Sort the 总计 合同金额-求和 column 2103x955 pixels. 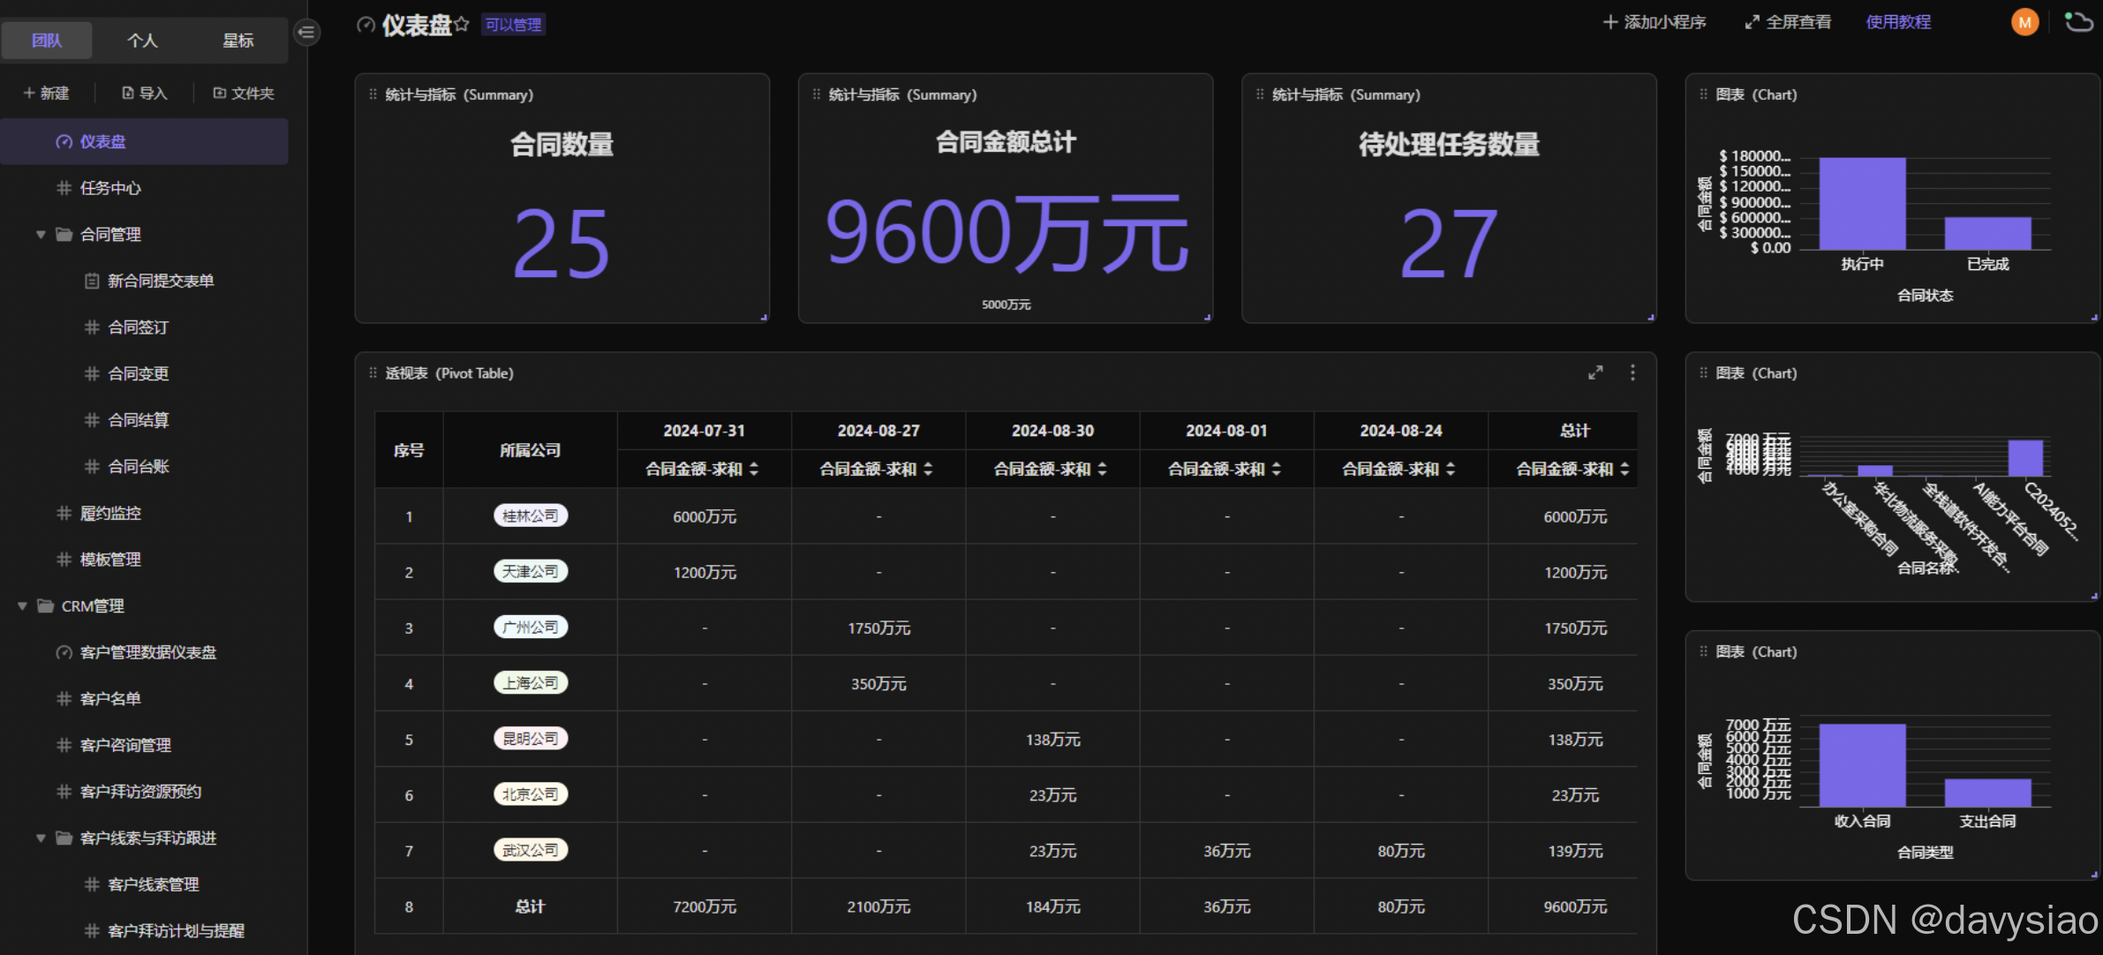pos(1624,470)
